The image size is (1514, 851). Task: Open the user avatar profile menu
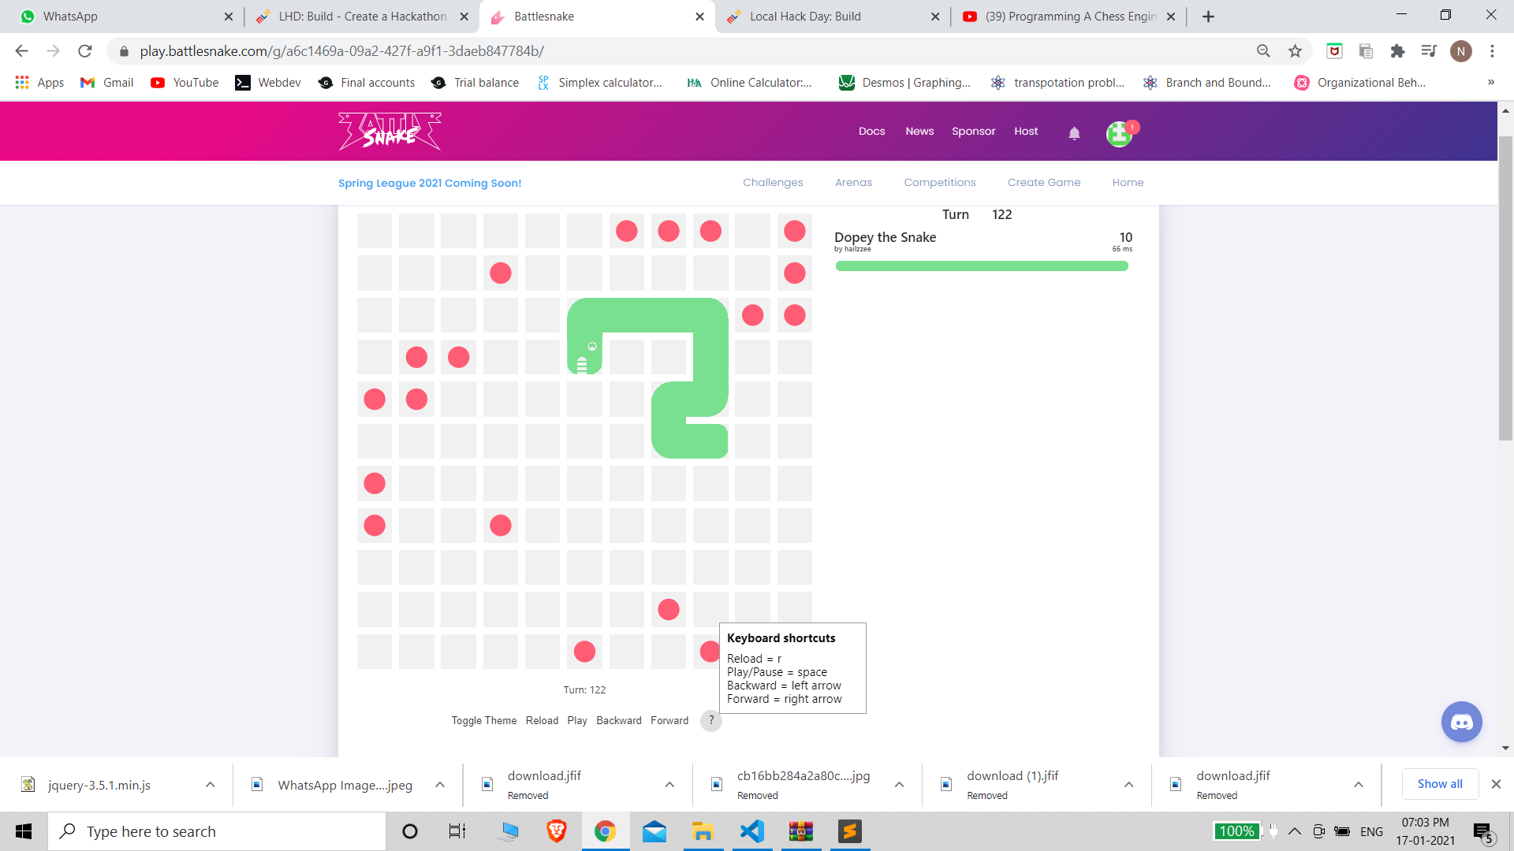coord(1119,134)
